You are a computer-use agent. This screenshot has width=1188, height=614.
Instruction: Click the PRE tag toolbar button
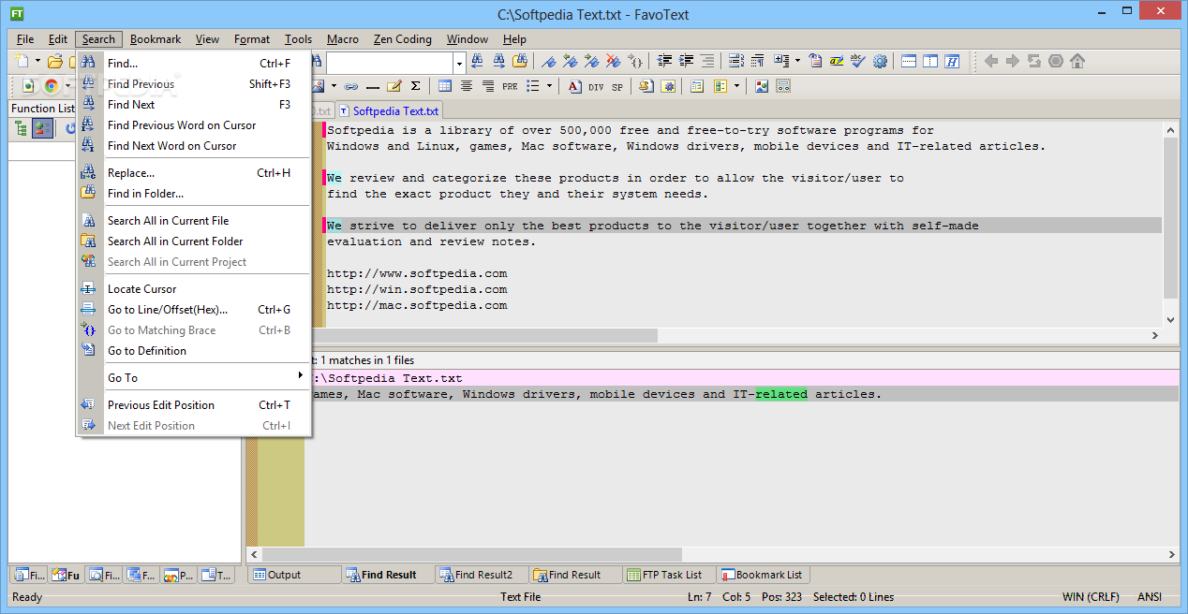pyautogui.click(x=510, y=86)
